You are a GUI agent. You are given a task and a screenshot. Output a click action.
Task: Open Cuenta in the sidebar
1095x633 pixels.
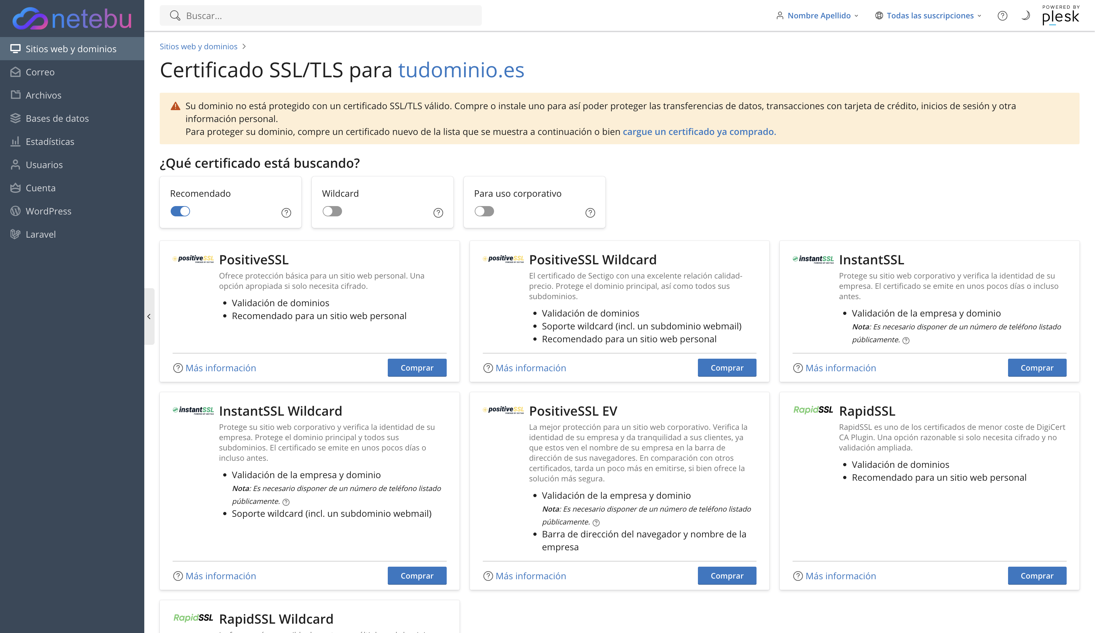click(x=72, y=188)
